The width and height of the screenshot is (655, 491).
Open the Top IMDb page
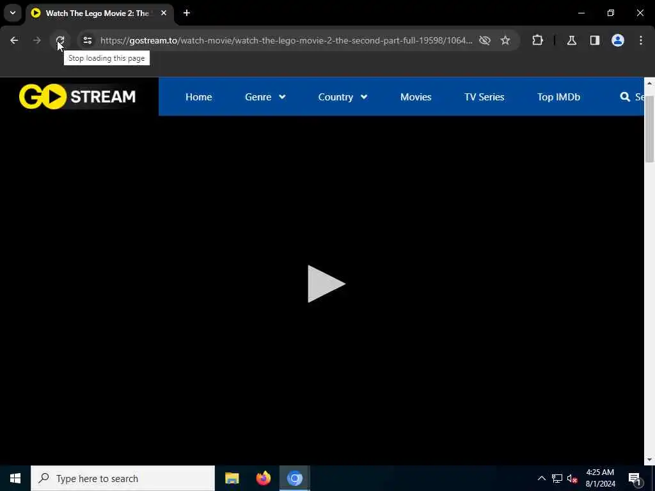(x=558, y=97)
